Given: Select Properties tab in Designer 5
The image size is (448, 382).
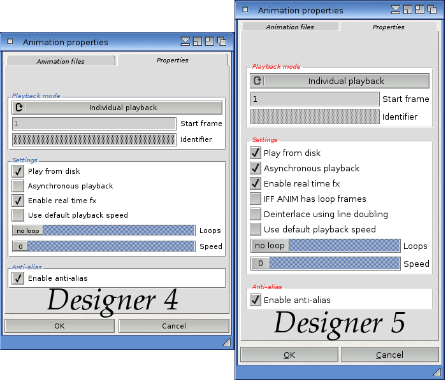Looking at the screenshot, I should 389,27.
